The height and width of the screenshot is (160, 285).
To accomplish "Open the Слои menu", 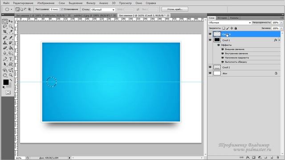I will click(x=61, y=3).
